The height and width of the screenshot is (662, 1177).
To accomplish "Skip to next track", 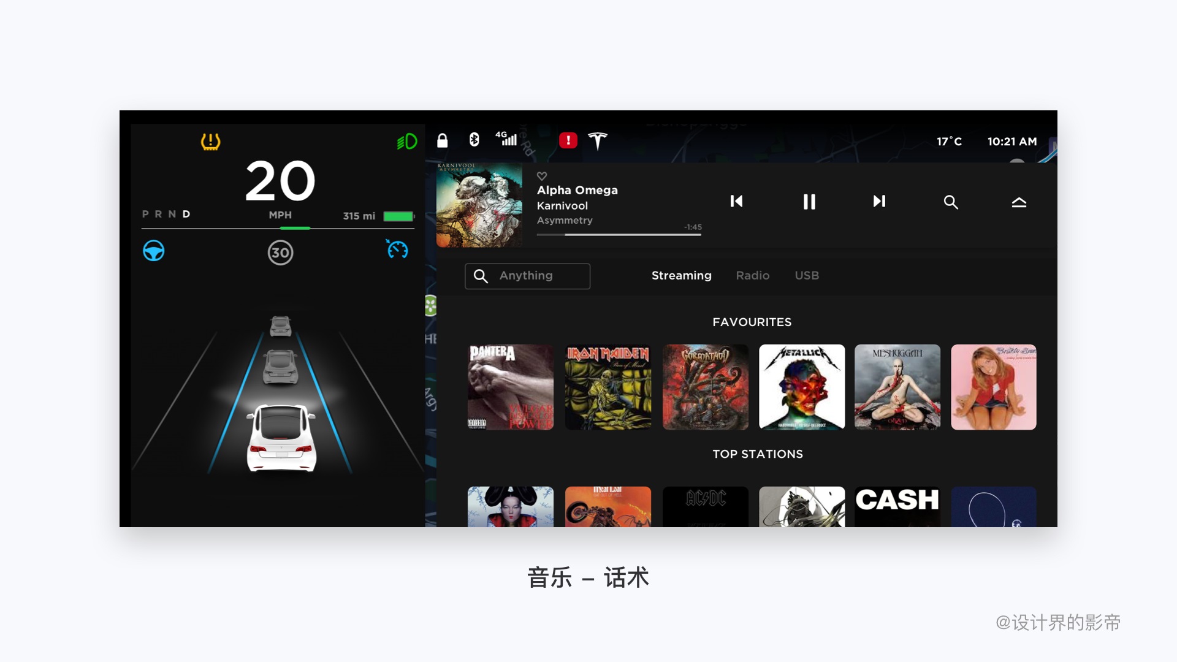I will point(878,201).
